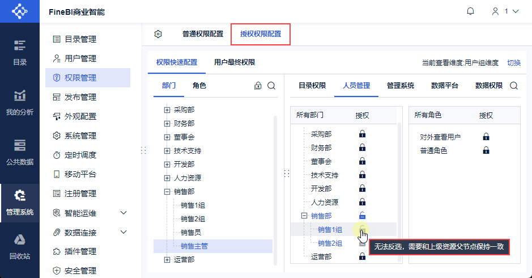Screen dimensions: 532x278
Task: Toggle the 对外查看用户 role authorization lock
Action: 486,137
